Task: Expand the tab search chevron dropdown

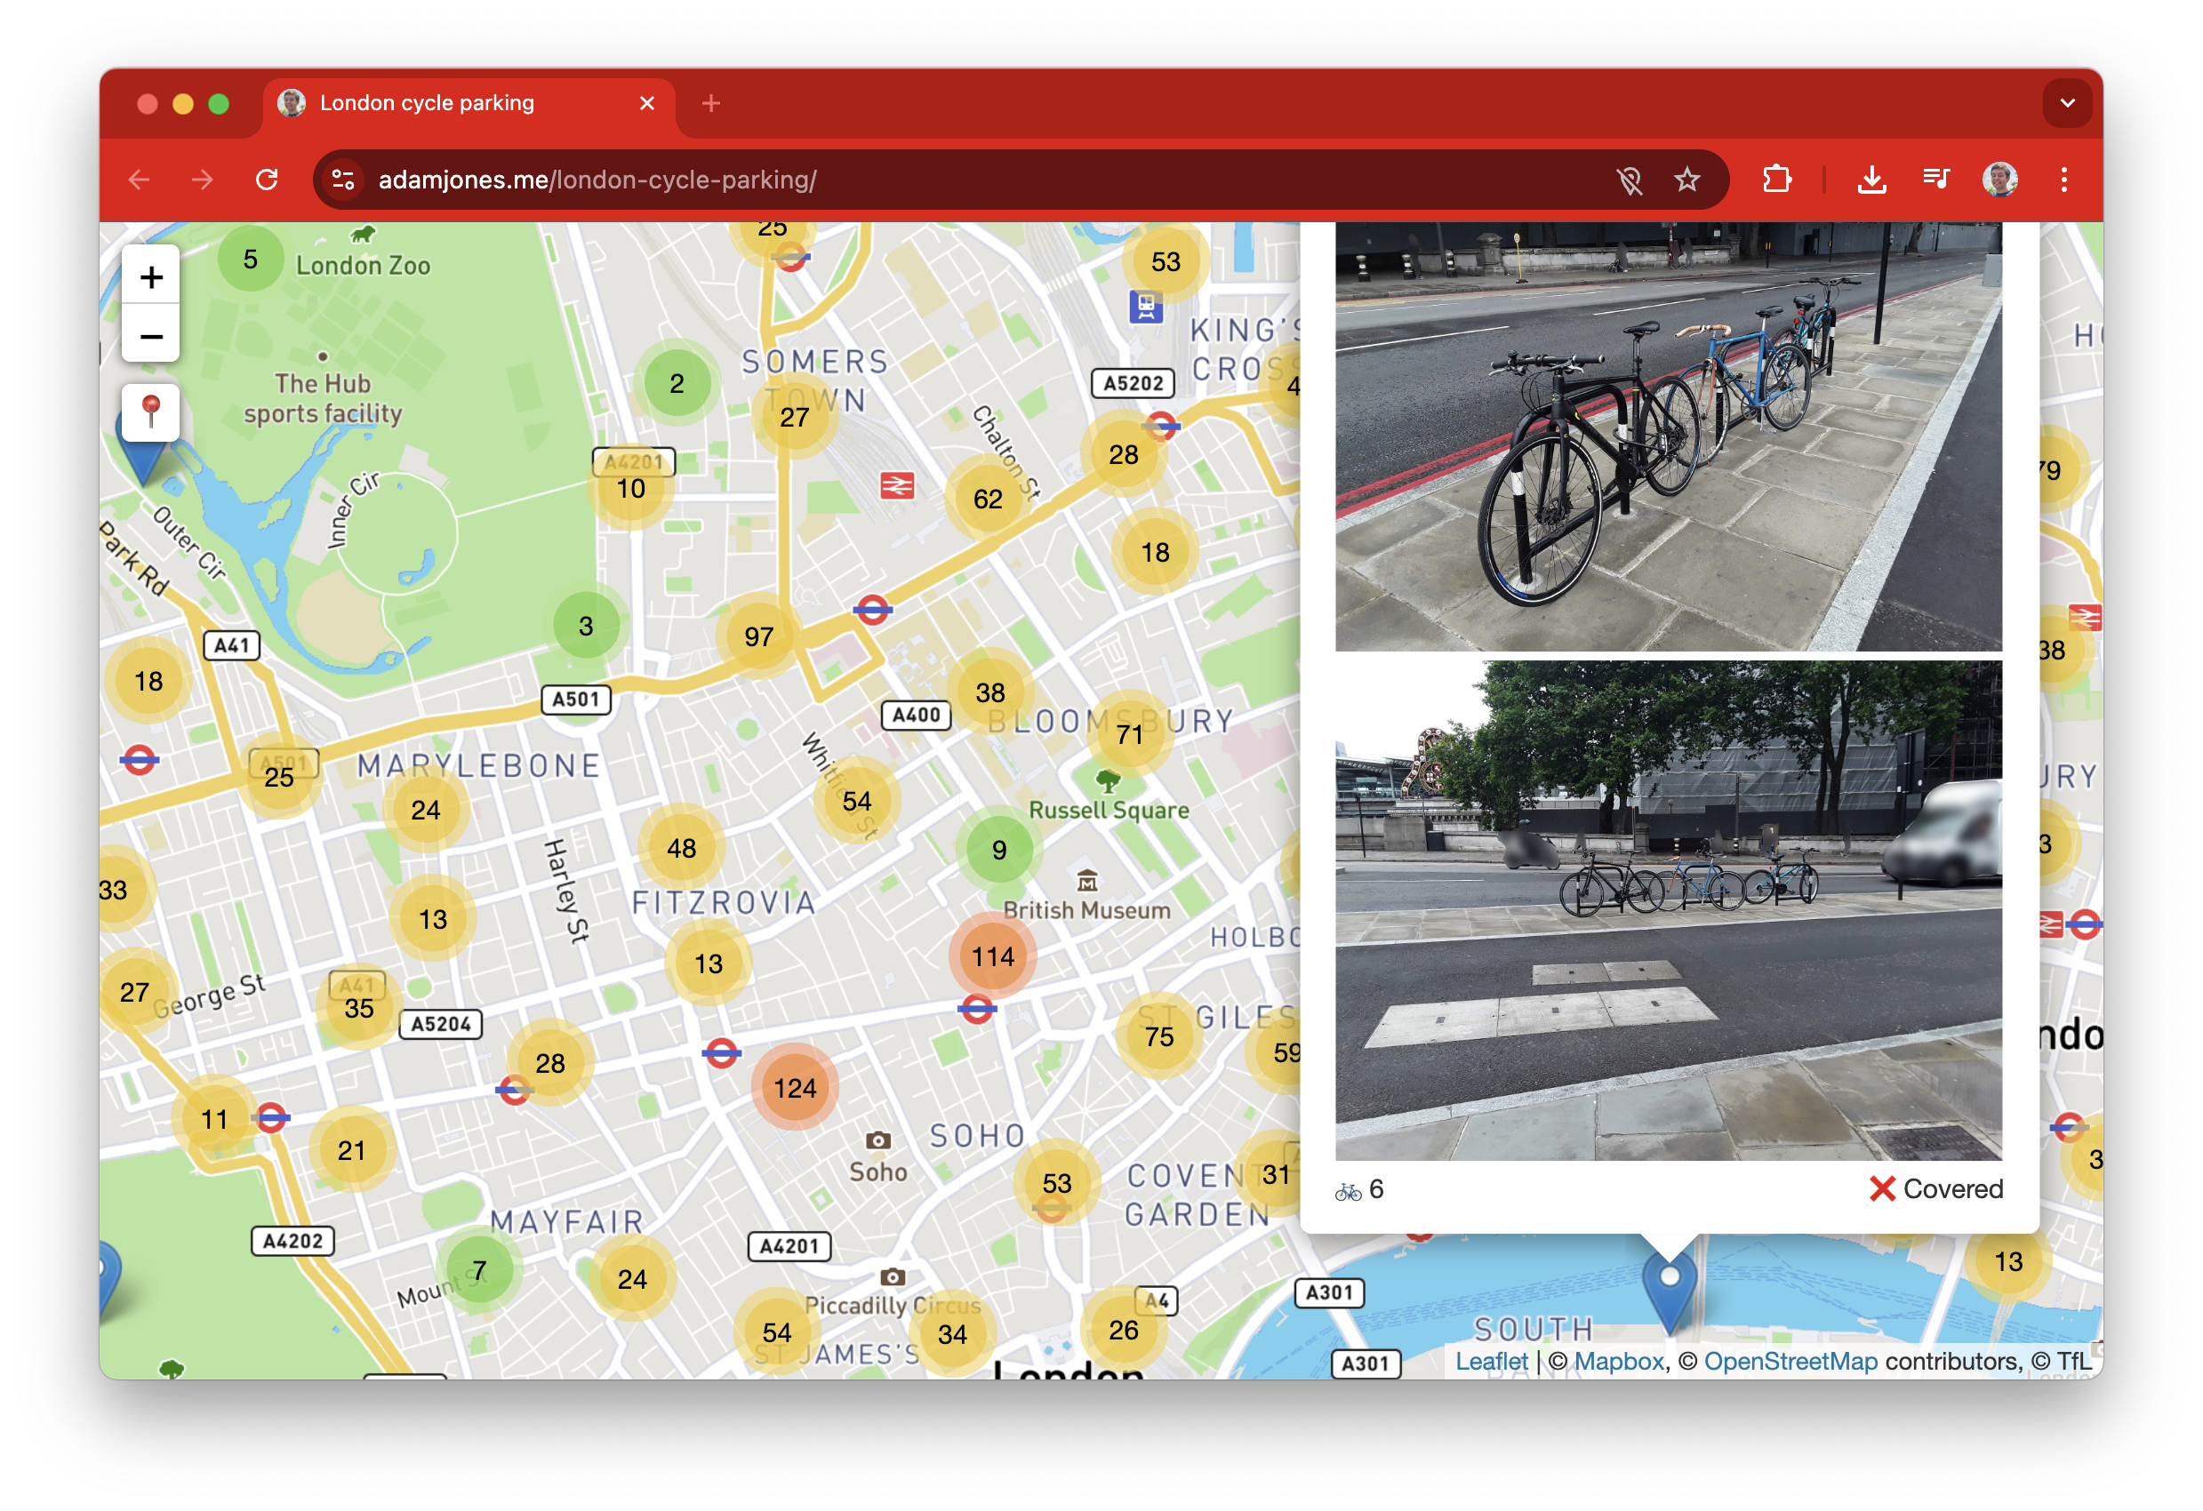Action: pos(2068,102)
